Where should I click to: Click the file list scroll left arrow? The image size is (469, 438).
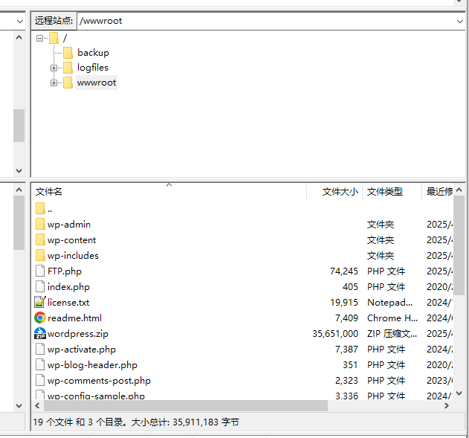point(37,406)
